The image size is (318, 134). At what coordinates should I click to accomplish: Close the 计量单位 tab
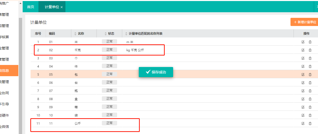tap(62, 7)
